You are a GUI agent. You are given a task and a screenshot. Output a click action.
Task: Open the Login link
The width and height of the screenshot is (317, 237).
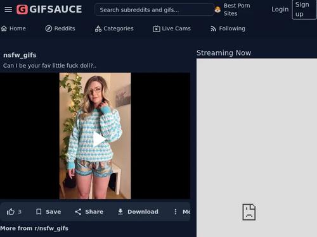pyautogui.click(x=280, y=9)
